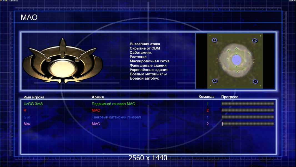Select player name 'Max'
296x167 pixels.
pyautogui.click(x=27, y=124)
